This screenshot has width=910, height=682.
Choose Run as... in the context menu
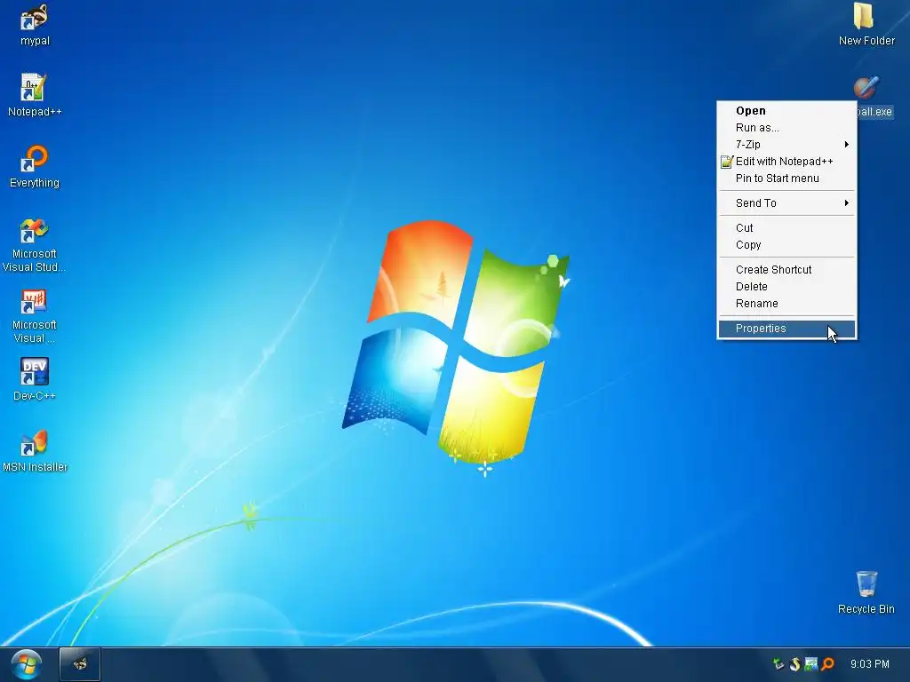click(x=786, y=128)
